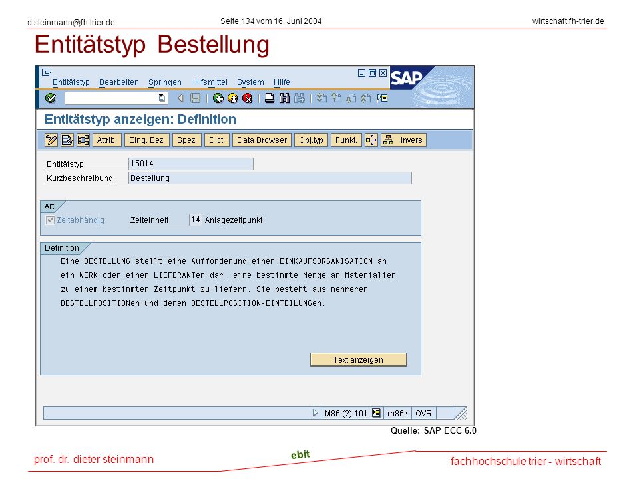The width and height of the screenshot is (639, 479).
Task: Click the Previous Page icon
Action: click(337, 98)
